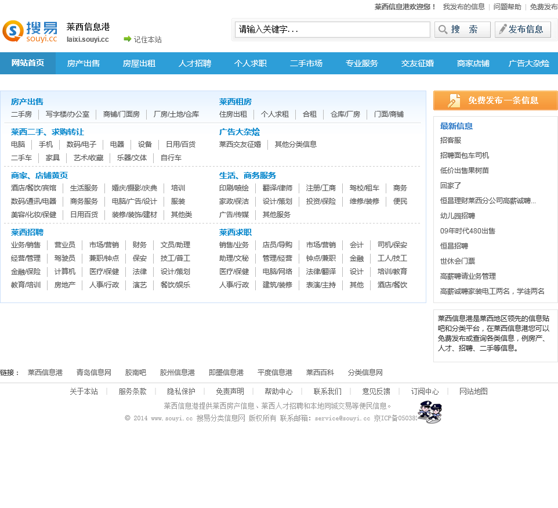The image size is (558, 508).
Task: Open 住房出租 under 莱西租房
Action: (233, 114)
